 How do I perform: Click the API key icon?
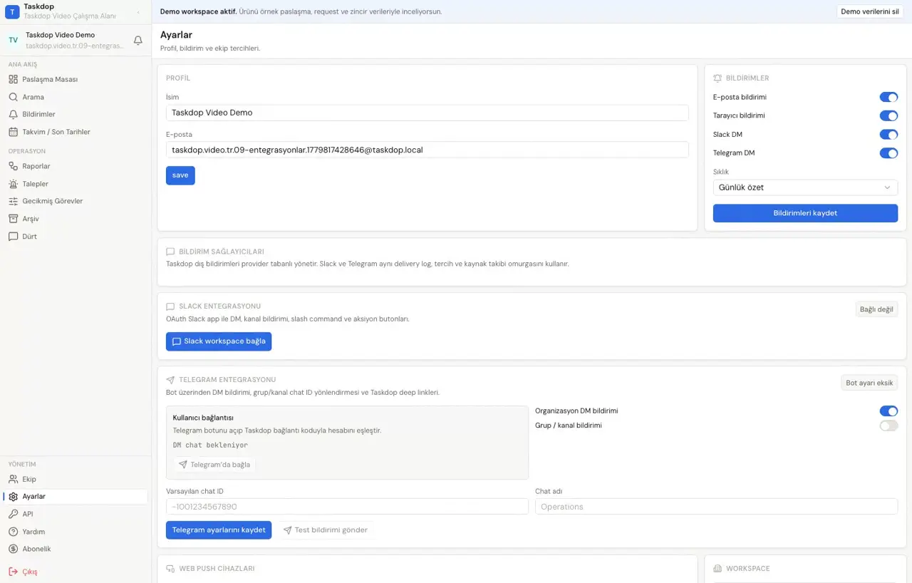click(x=13, y=514)
